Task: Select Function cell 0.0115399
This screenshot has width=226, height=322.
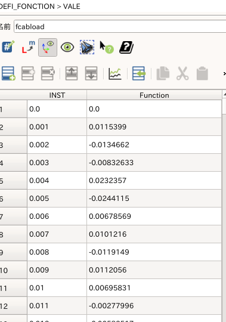Action: click(154, 127)
